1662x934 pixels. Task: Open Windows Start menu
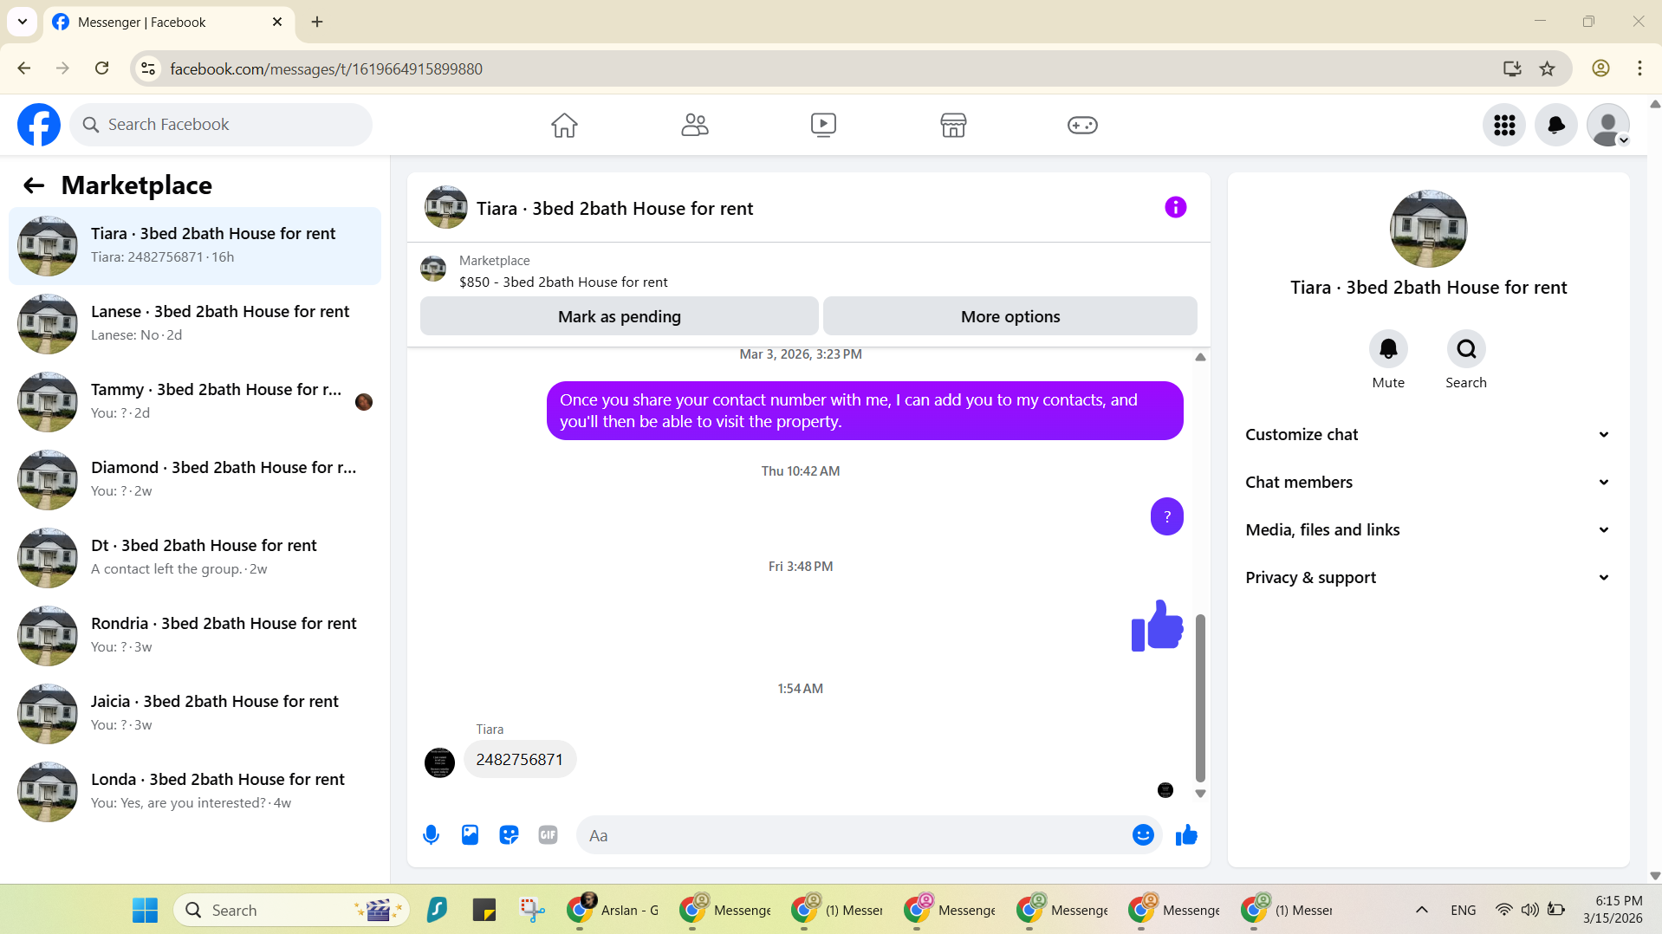click(145, 910)
